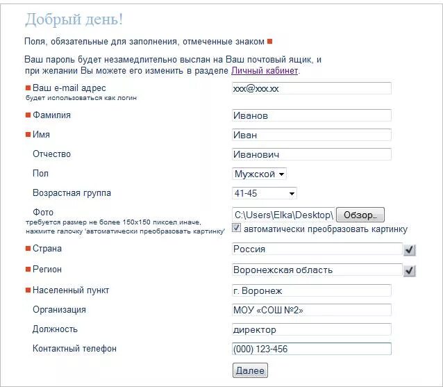This screenshot has width=443, height=387.
Task: Select the Населенный пункт field with г. Воронеж
Action: [312, 290]
